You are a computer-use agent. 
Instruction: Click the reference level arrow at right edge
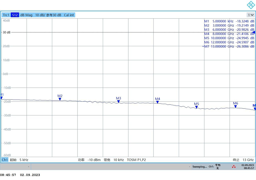point(254,32)
